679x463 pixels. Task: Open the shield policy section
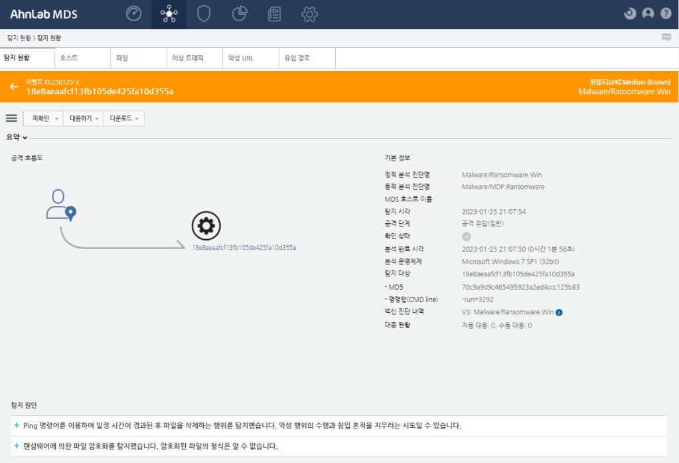coord(204,13)
